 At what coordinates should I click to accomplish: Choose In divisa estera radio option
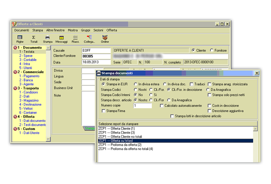[136, 84]
